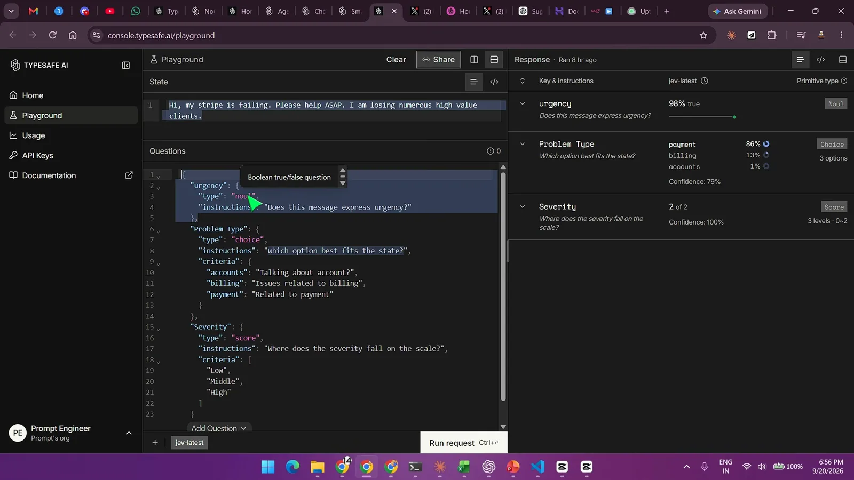Toggle the Response panel layout icon
This screenshot has width=854, height=480.
point(843,60)
